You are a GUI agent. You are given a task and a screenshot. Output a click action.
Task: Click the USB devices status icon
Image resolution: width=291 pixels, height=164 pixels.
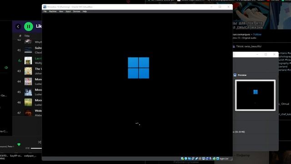[x=196, y=159]
